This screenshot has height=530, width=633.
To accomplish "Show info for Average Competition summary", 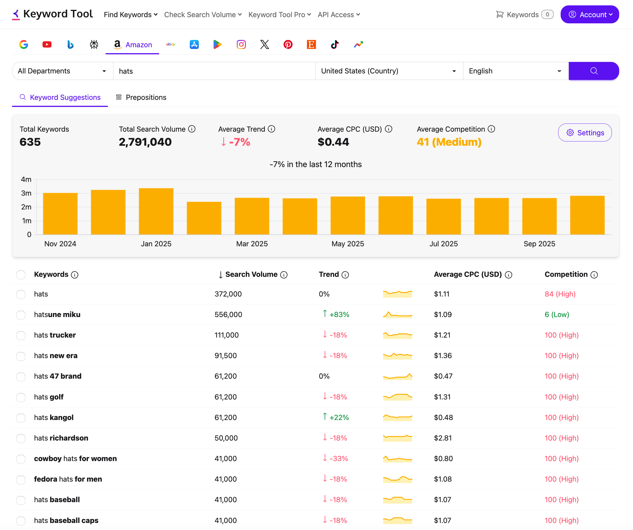I will [x=491, y=129].
